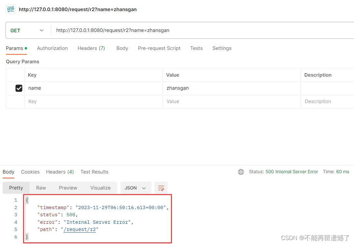Select the Preview view button

click(x=68, y=188)
